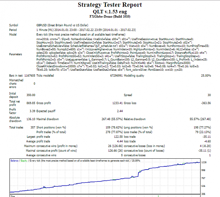Click 'Equity' legend in the chart
This screenshot has width=220, height=197.
click(x=24, y=161)
